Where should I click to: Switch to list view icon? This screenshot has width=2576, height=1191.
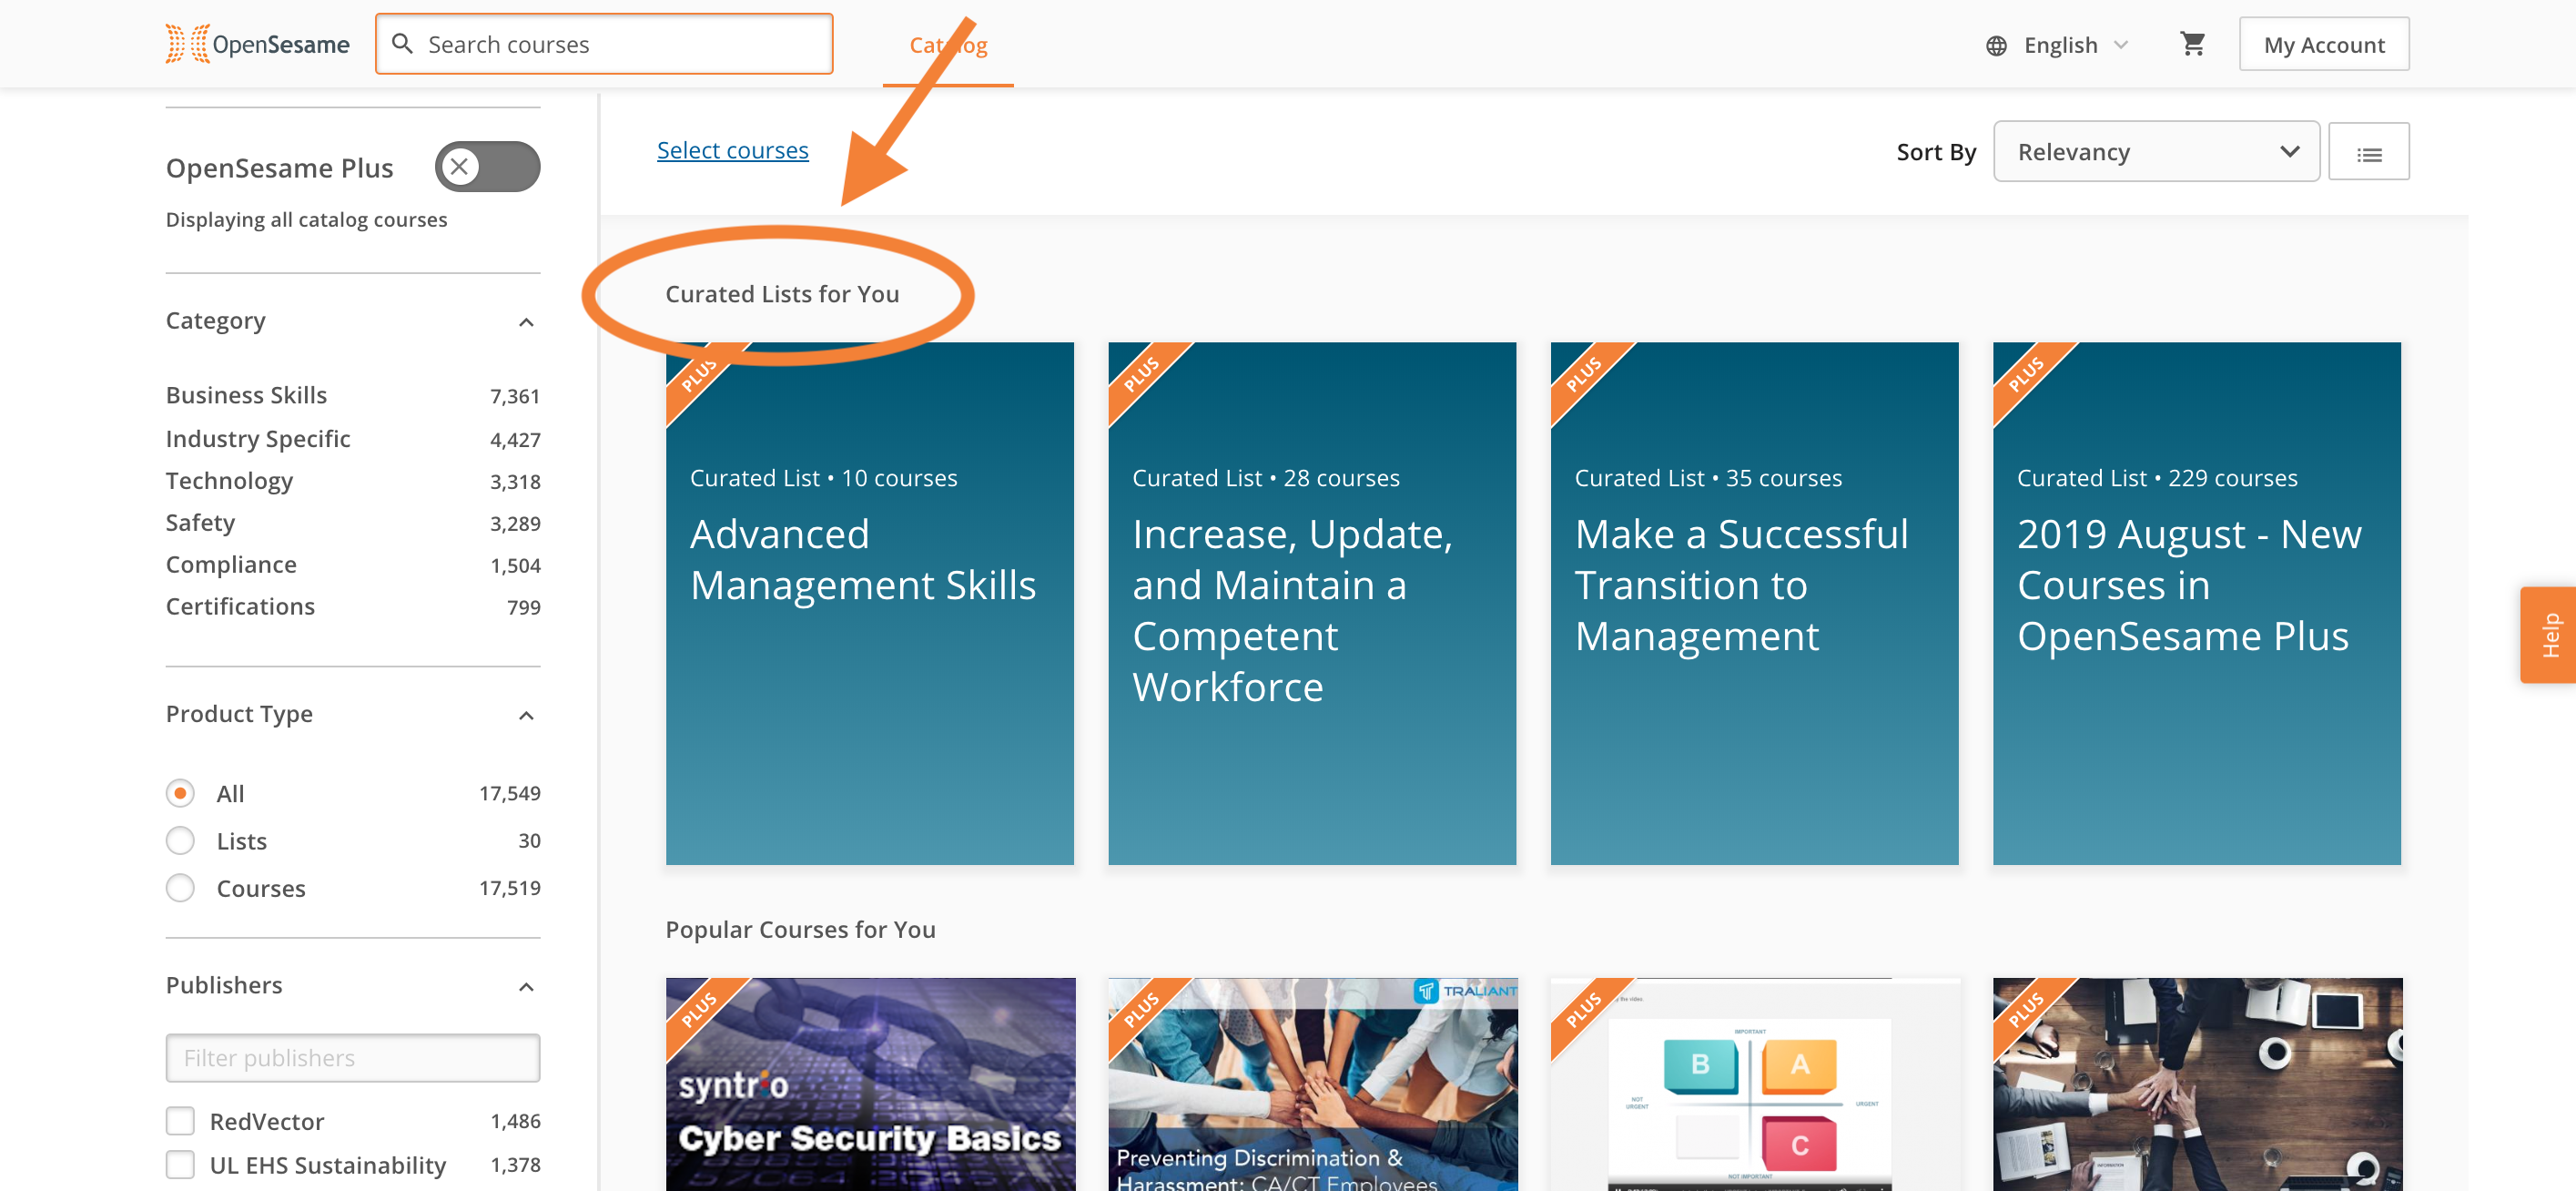2368,152
